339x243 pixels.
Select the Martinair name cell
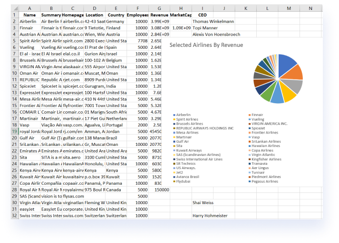click(x=29, y=118)
